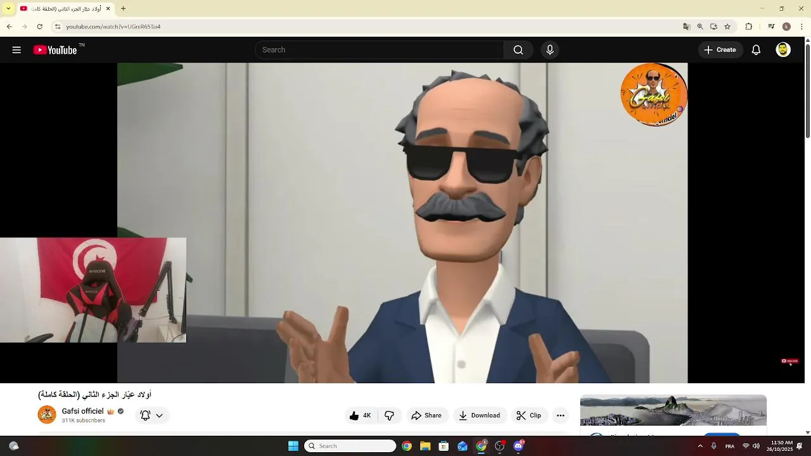Like the video (4K likes)
Viewport: 811px width, 456px height.
click(361, 415)
